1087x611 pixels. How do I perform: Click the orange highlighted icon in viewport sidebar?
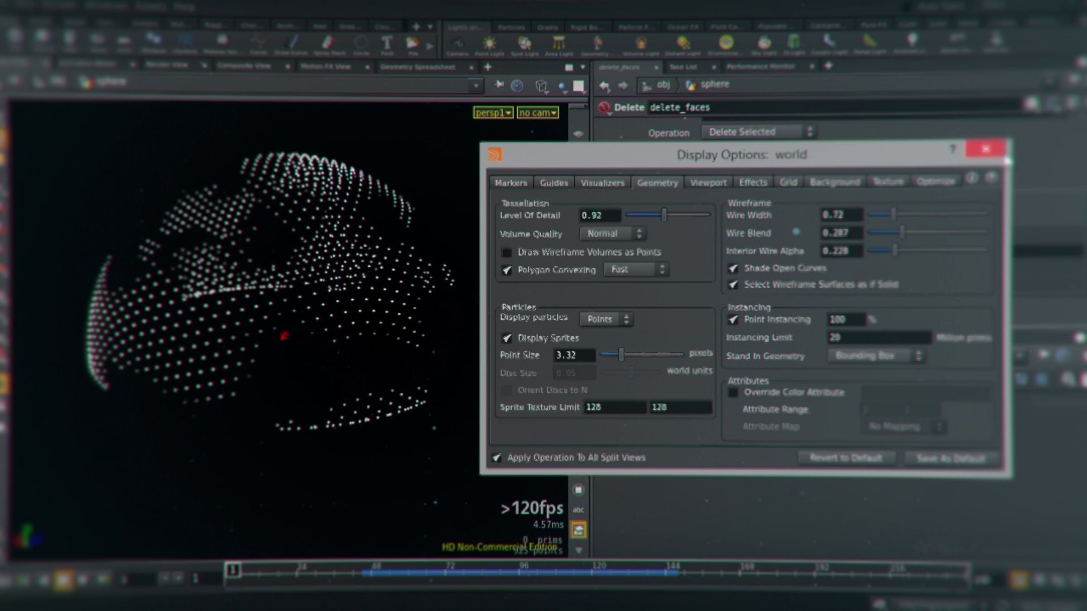pyautogui.click(x=578, y=530)
